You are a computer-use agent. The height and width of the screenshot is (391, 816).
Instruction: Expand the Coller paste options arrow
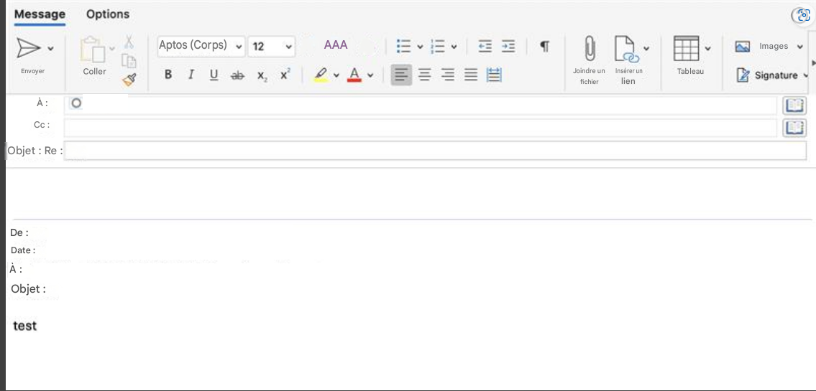click(x=112, y=49)
